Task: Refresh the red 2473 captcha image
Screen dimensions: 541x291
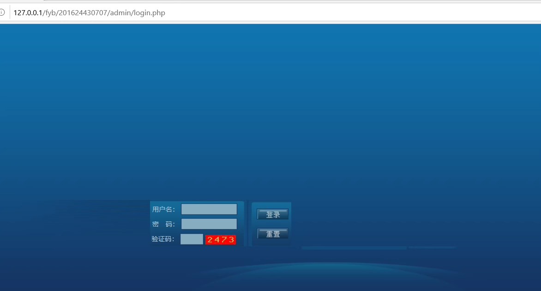Action: tap(221, 240)
